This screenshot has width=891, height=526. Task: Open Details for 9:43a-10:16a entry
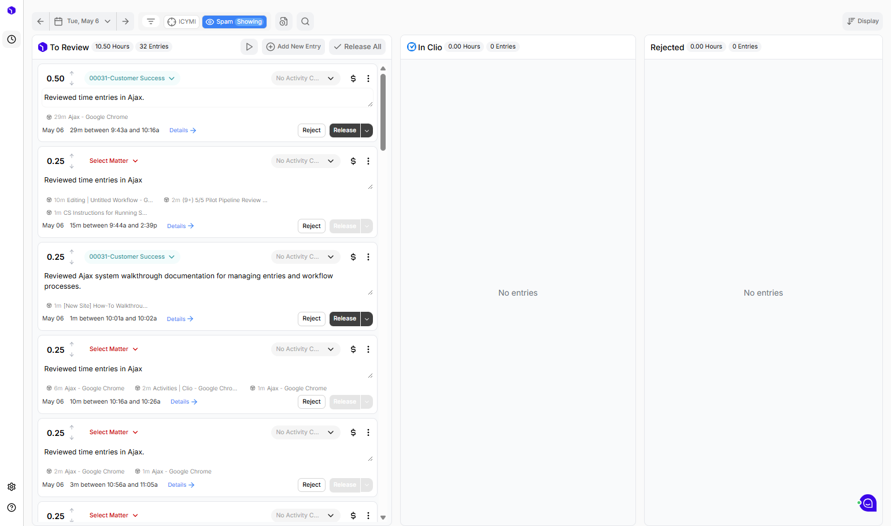(x=183, y=130)
